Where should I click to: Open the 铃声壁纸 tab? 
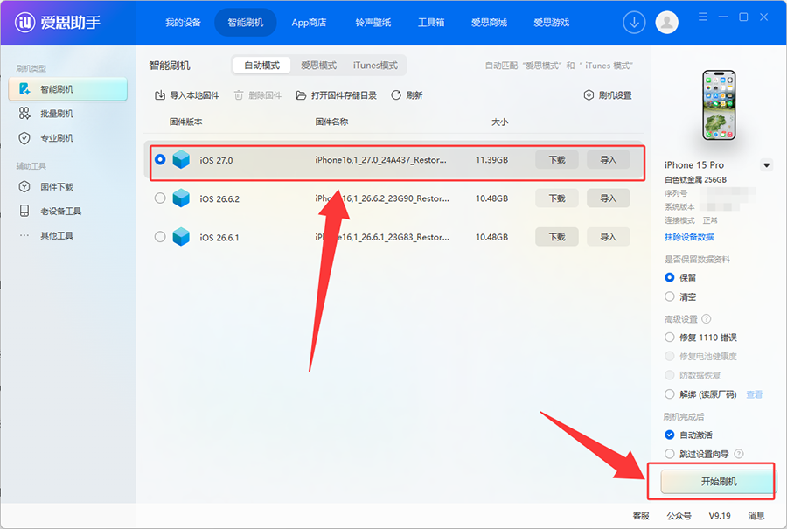(373, 23)
